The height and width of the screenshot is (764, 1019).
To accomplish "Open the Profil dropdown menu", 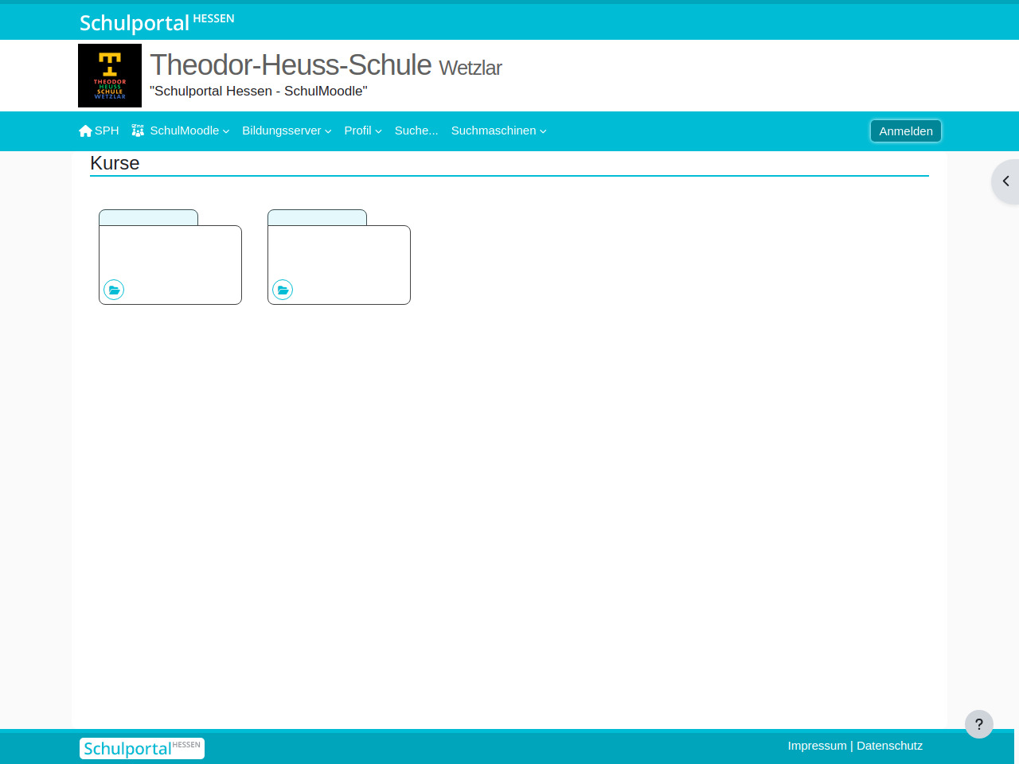I will (x=362, y=131).
